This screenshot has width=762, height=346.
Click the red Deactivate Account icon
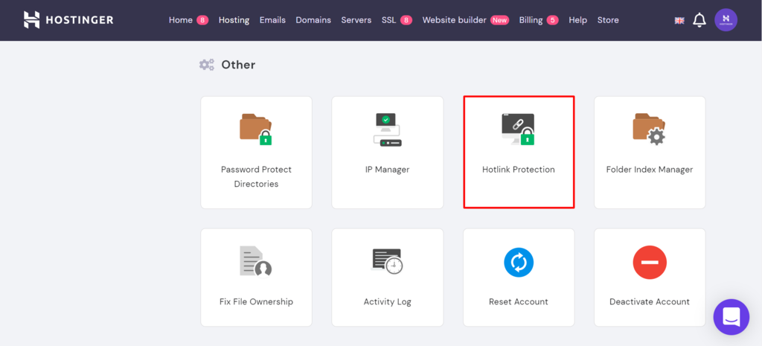point(649,262)
